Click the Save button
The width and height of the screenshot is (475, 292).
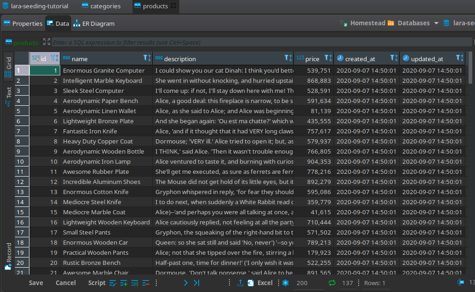[x=36, y=283]
